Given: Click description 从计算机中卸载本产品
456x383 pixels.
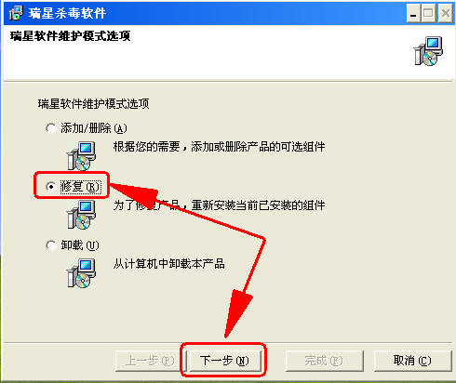Looking at the screenshot, I should point(169,264).
